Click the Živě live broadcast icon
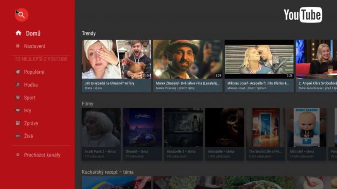 (18, 136)
